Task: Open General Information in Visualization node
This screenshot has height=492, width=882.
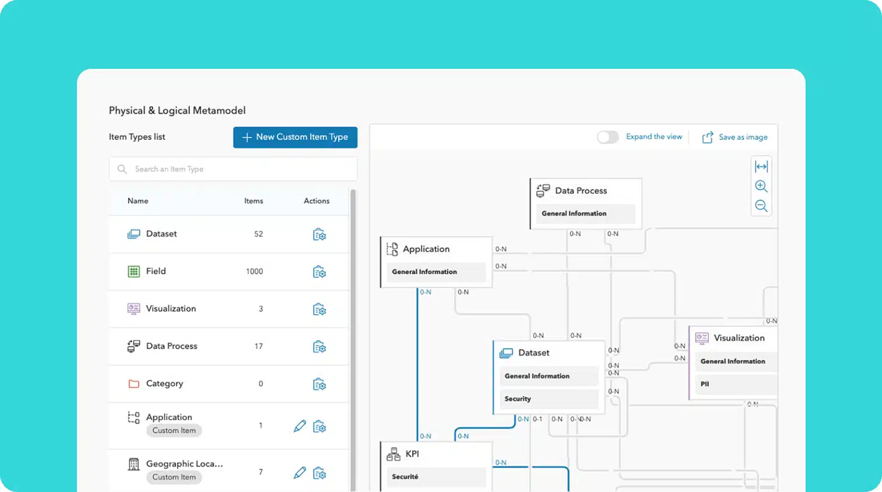Action: [736, 361]
